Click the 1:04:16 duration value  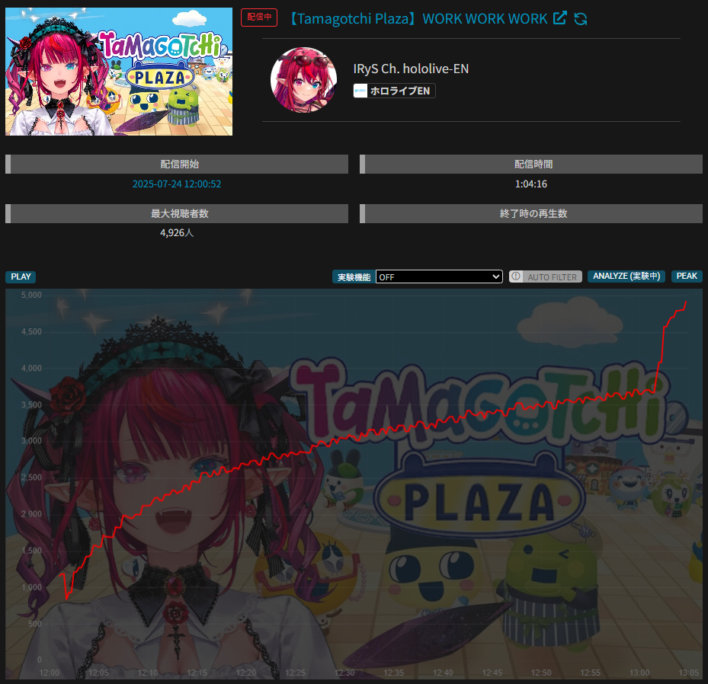point(531,184)
